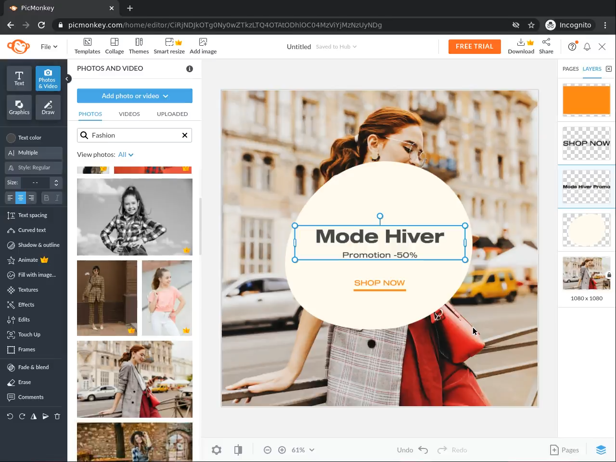Click the compare view icon beside the gear
This screenshot has height=462, width=616.
(238, 450)
